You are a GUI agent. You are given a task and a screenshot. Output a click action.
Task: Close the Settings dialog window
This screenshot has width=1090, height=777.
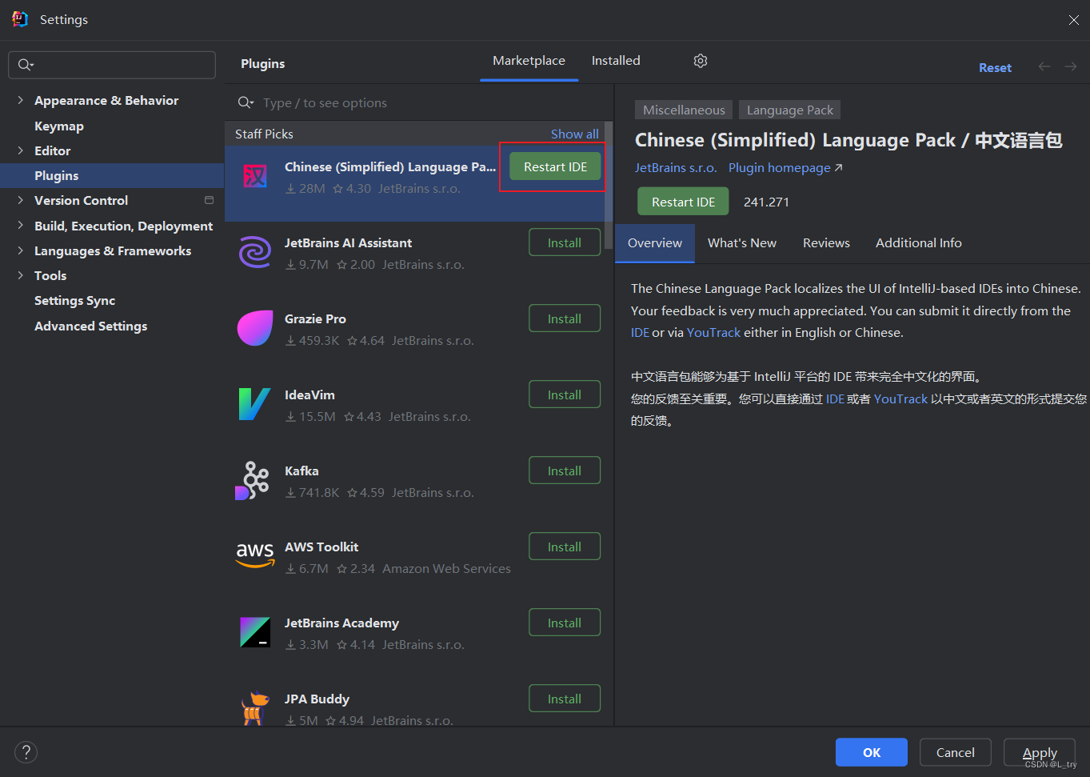pyautogui.click(x=1073, y=20)
